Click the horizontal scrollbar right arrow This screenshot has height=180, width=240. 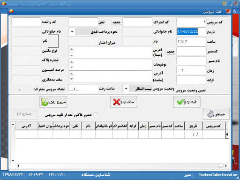pyautogui.click(x=226, y=165)
